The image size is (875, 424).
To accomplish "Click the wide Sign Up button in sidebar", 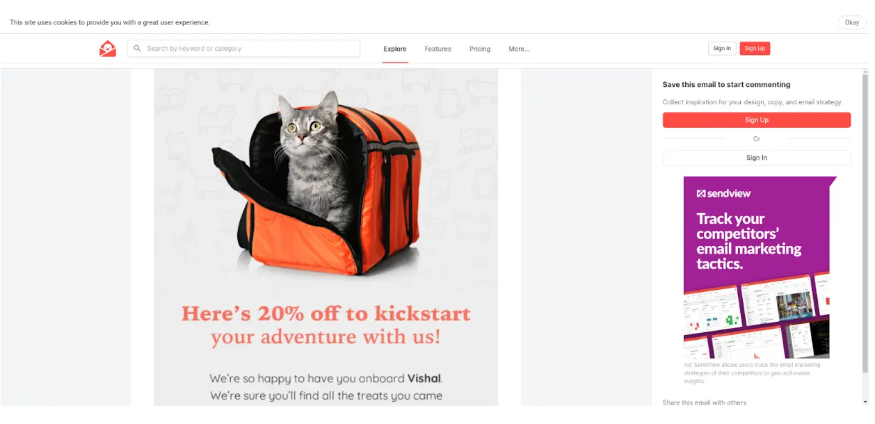I will coord(757,120).
